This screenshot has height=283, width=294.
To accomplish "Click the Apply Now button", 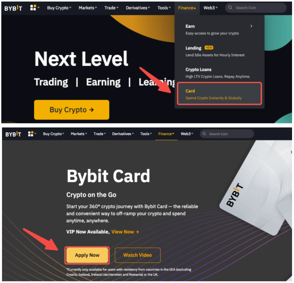I will pyautogui.click(x=87, y=255).
